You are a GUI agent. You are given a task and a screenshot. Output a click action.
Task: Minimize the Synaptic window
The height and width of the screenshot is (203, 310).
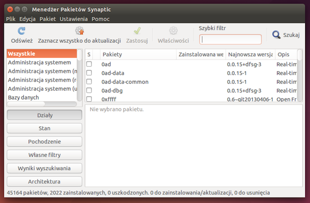(x=17, y=9)
